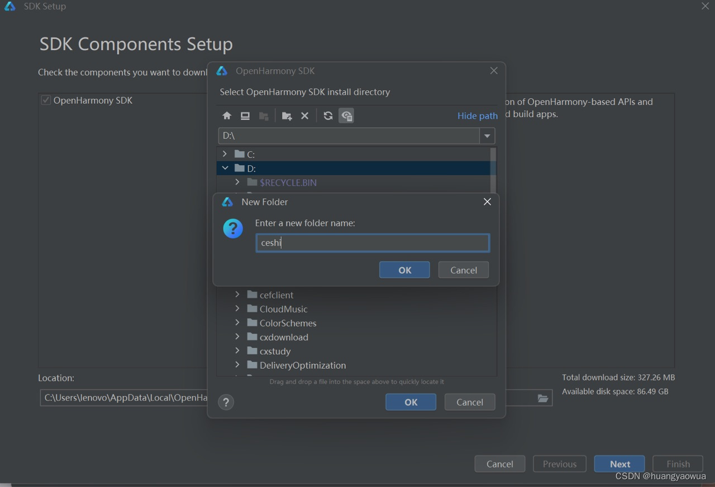Click the Home directory icon
715x487 pixels.
click(227, 116)
